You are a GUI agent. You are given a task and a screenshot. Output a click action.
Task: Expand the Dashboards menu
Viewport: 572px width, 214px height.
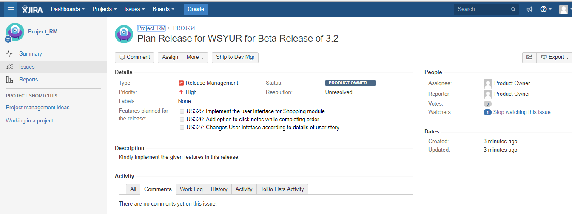pyautogui.click(x=68, y=9)
